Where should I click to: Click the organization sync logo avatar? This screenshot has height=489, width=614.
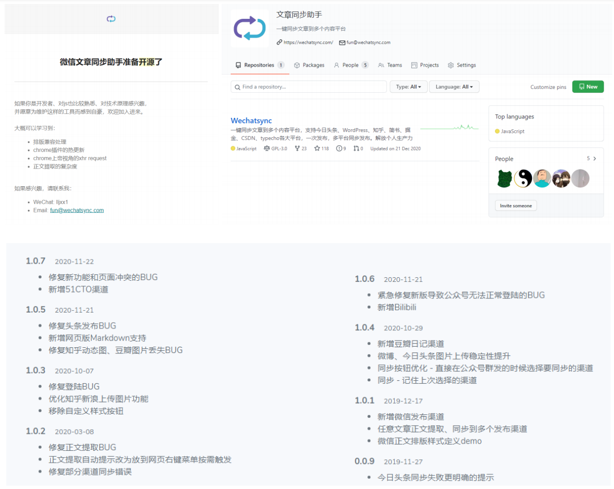pyautogui.click(x=249, y=28)
